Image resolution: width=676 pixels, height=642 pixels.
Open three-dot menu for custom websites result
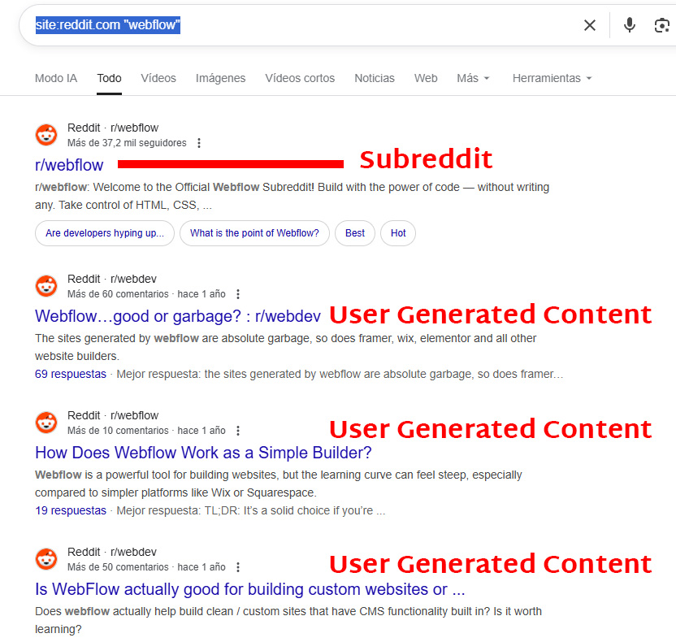(x=238, y=567)
